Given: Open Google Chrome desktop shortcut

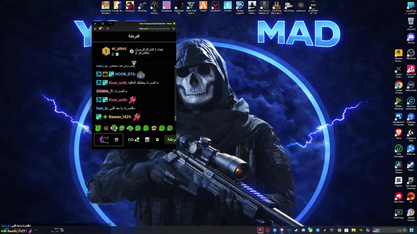Looking at the screenshot, I should (x=399, y=87).
